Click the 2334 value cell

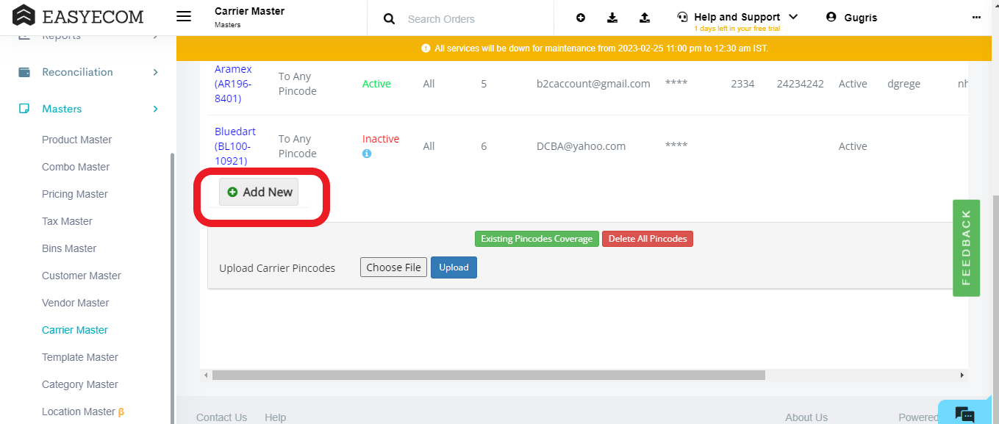tap(742, 84)
